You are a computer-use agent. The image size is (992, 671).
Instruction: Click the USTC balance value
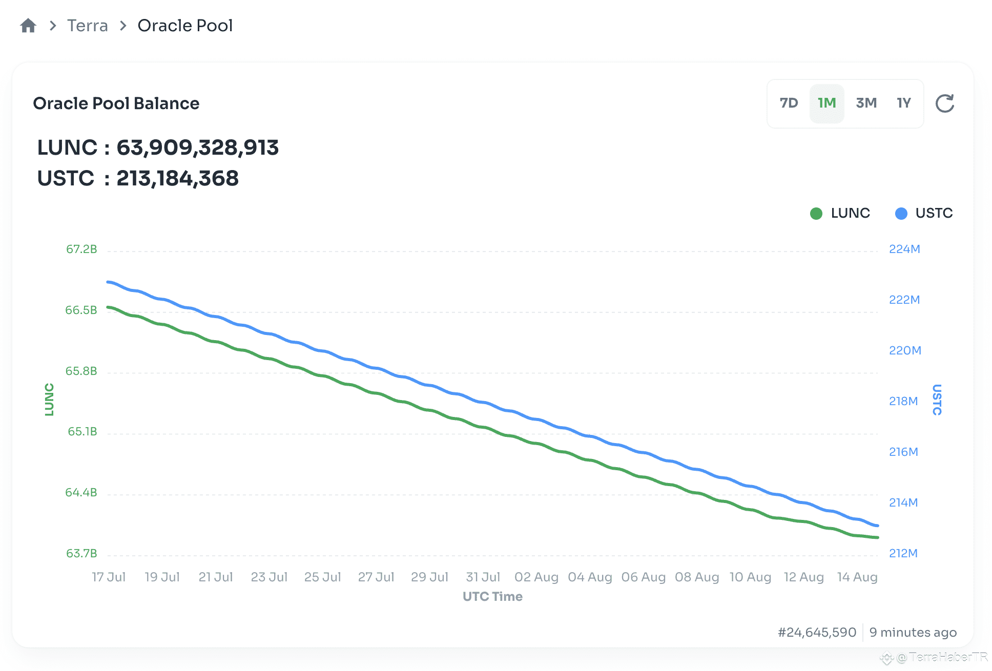pyautogui.click(x=177, y=178)
